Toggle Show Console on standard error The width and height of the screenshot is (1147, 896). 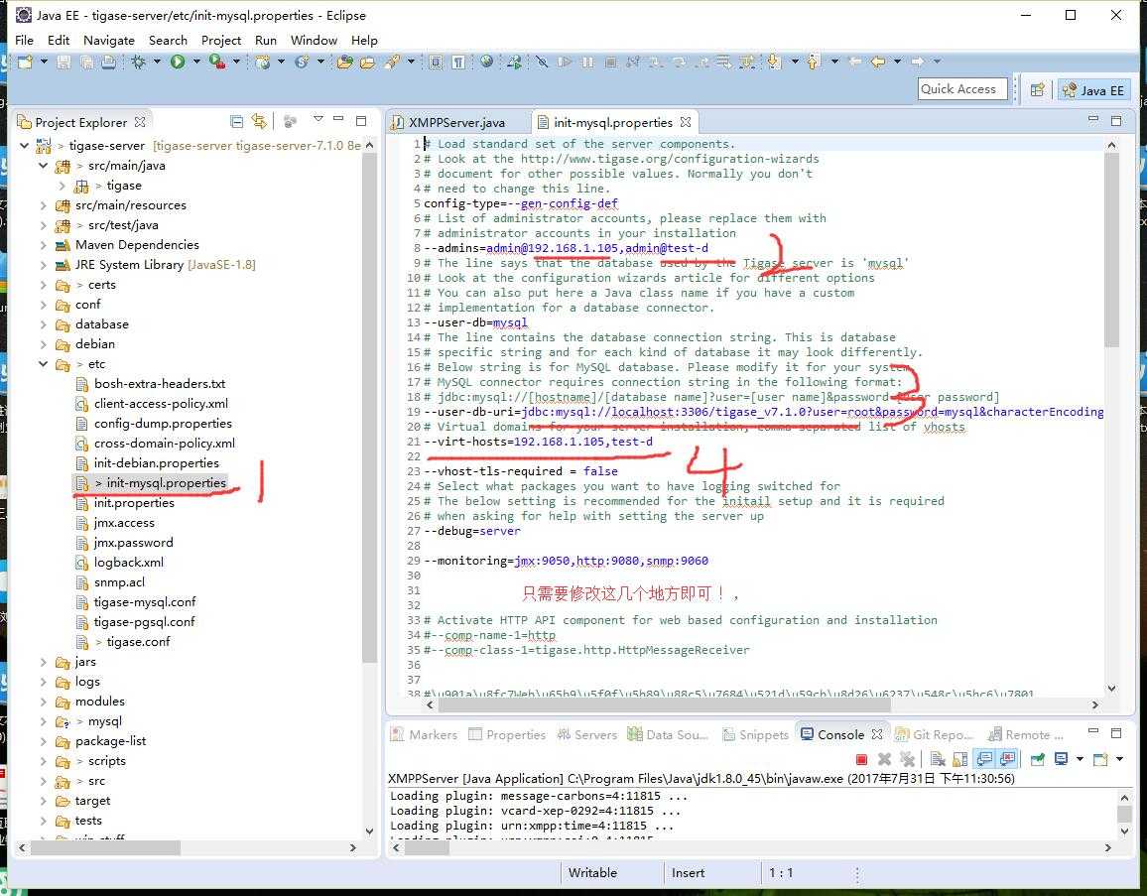coord(1007,759)
